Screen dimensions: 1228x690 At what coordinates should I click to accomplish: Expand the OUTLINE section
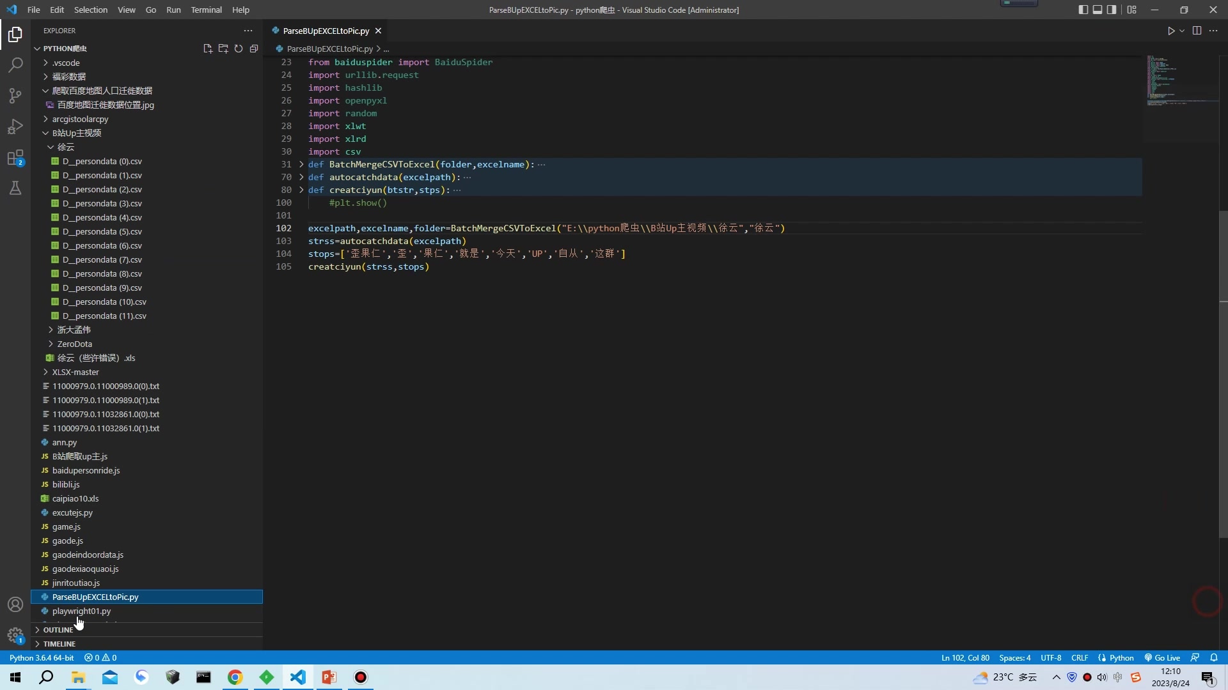[x=58, y=630]
